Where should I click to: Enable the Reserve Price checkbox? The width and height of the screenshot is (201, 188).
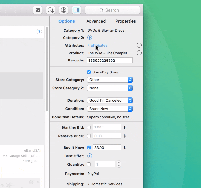click(x=89, y=136)
